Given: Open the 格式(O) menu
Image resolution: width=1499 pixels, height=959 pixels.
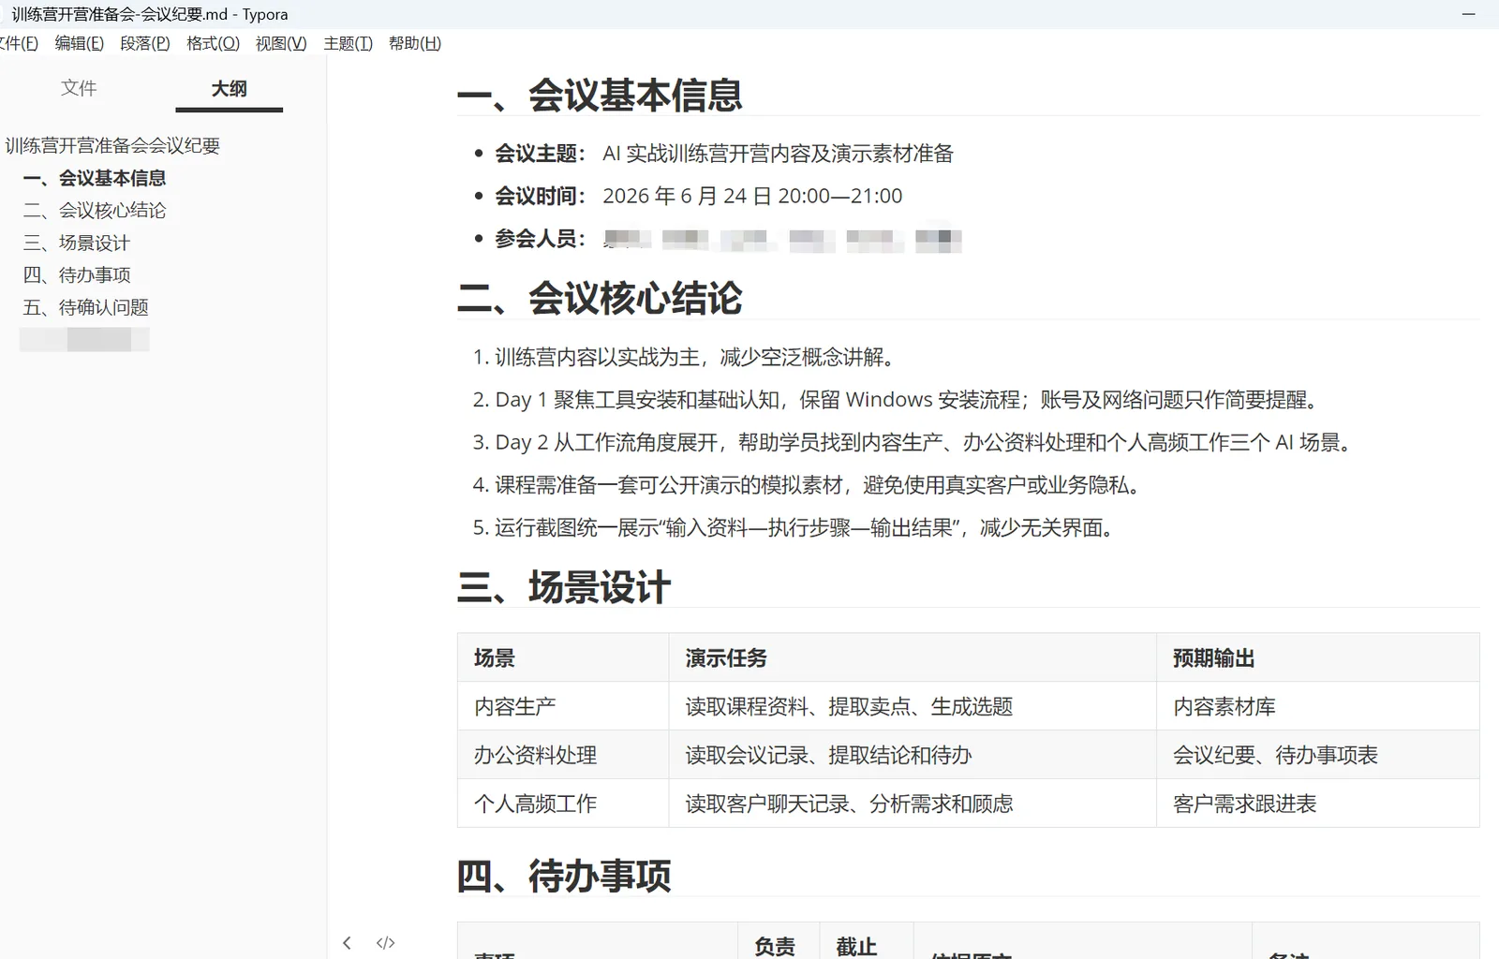Looking at the screenshot, I should tap(213, 43).
